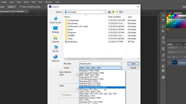Pick the cyan swatch in top row
The height and width of the screenshot is (104, 186).
click(x=173, y=16)
